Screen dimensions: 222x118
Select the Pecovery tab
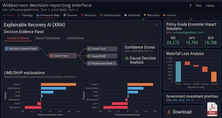[89, 15]
